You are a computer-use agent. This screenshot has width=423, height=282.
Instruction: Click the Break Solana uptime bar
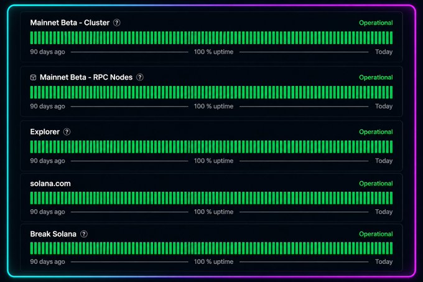tap(211, 248)
